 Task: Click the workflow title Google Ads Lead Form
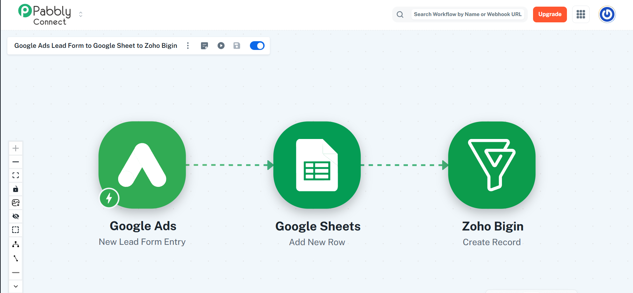point(96,46)
